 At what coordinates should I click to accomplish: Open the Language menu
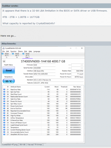pos(37,51)
